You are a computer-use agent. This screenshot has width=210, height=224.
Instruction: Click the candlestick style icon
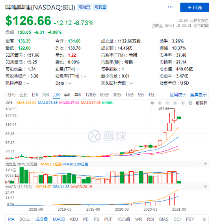(x=190, y=103)
